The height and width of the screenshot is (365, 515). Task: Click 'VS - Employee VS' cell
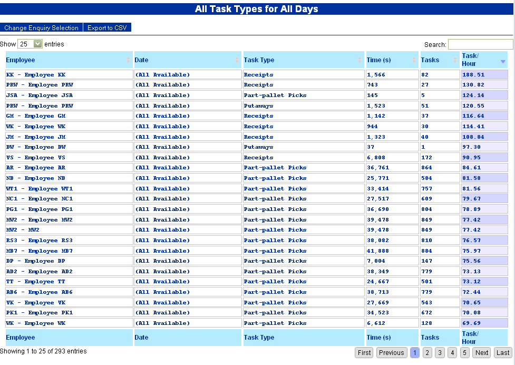tap(69, 157)
